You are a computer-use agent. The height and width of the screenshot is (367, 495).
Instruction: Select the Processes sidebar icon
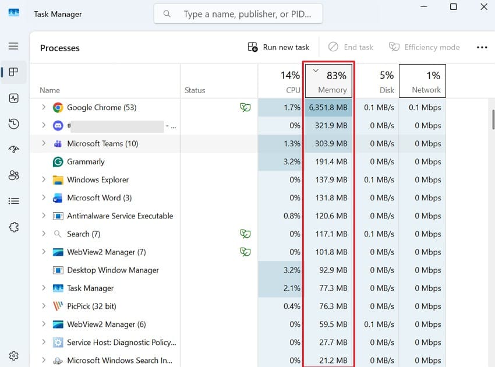point(13,72)
